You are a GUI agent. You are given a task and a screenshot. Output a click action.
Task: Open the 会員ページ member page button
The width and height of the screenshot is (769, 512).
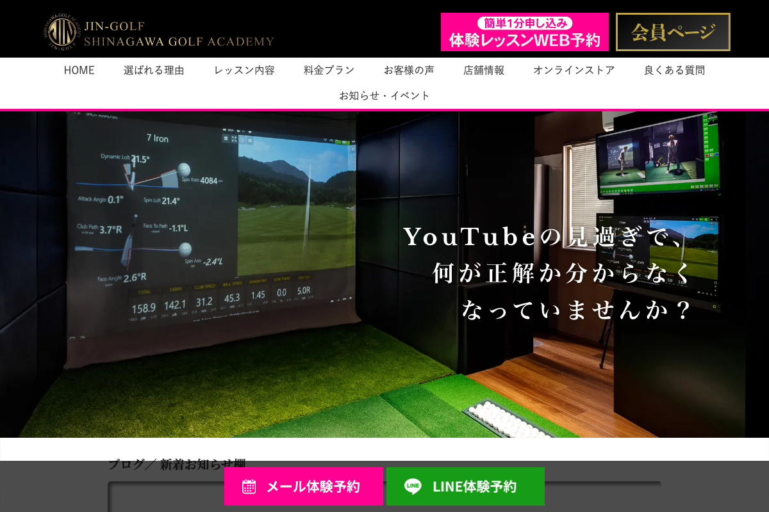673,32
